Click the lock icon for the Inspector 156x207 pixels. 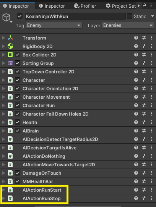click(x=145, y=6)
